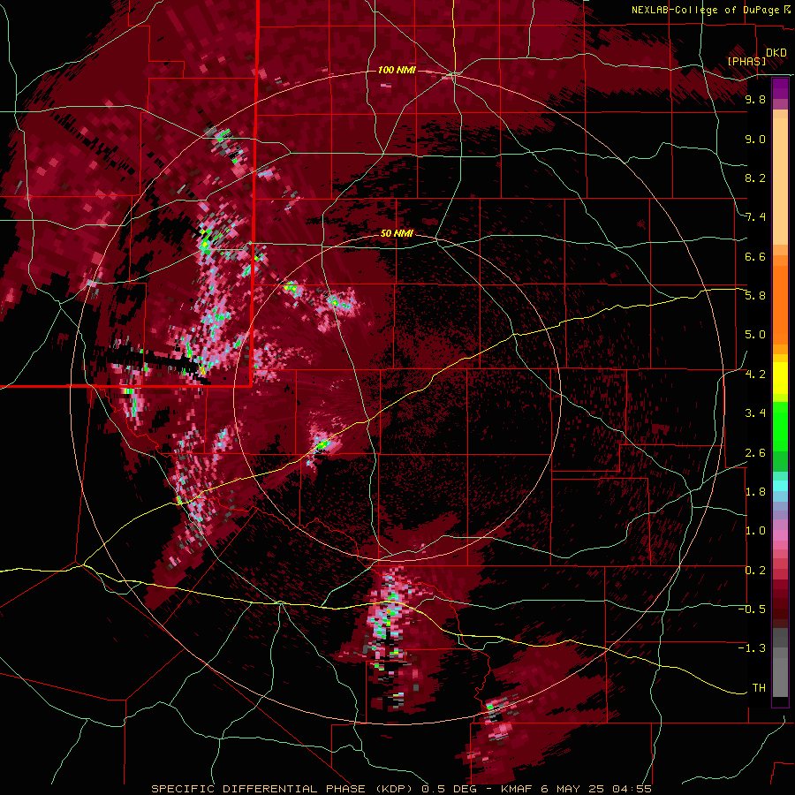Click the 1.0 legend value
This screenshot has height=795, width=795.
[755, 532]
